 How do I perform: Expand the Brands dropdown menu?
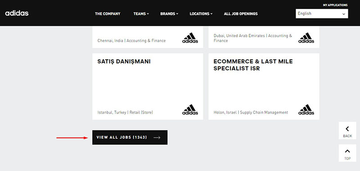click(x=169, y=14)
